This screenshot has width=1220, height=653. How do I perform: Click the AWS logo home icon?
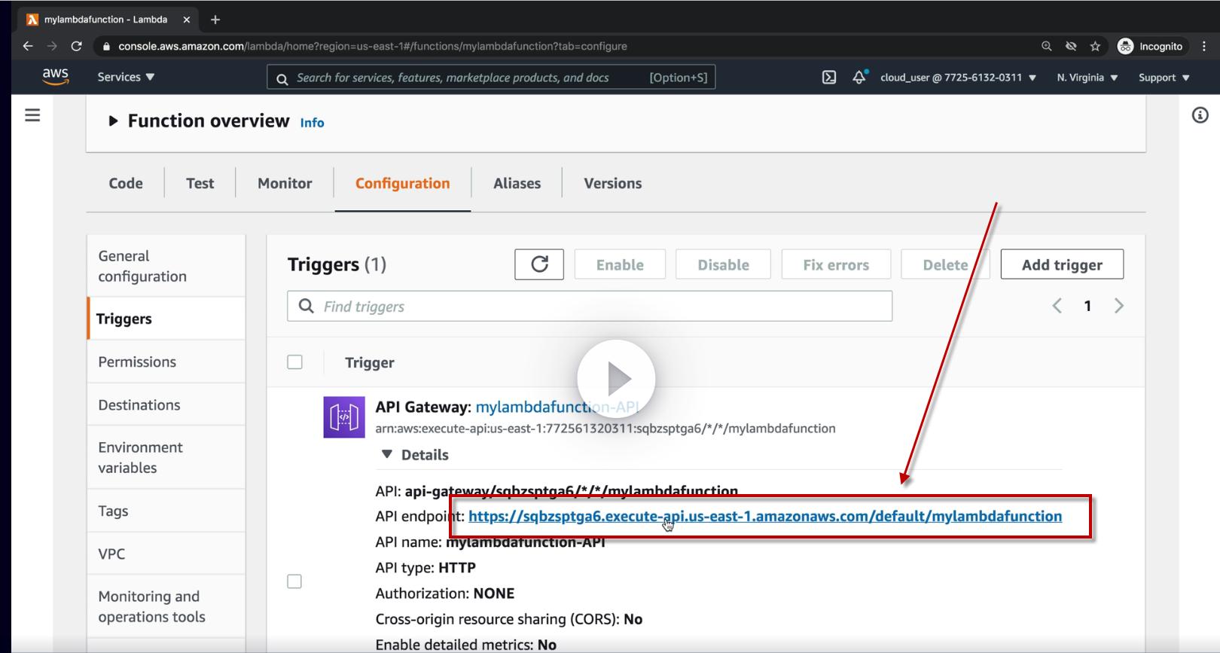click(x=55, y=76)
